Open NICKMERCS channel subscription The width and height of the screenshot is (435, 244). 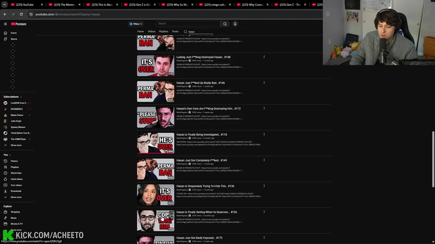coord(17,109)
